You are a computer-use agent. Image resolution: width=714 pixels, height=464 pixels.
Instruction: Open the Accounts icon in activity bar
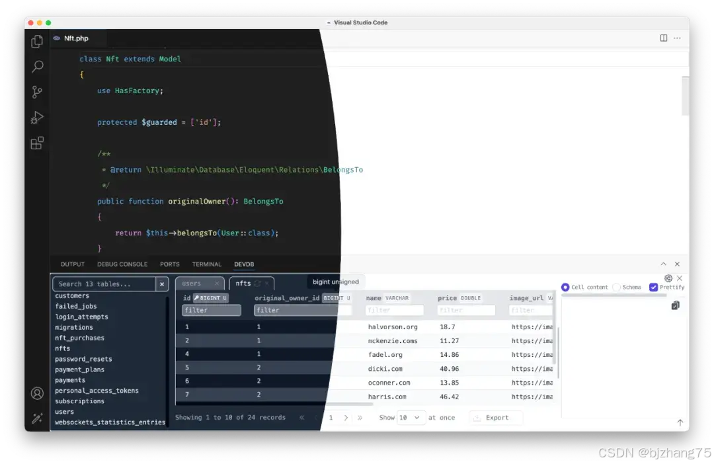(x=37, y=393)
